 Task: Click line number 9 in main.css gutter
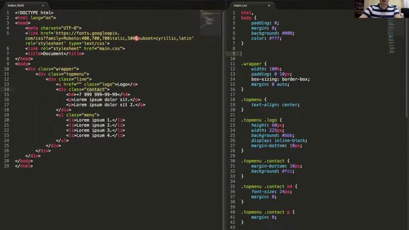coord(234,54)
